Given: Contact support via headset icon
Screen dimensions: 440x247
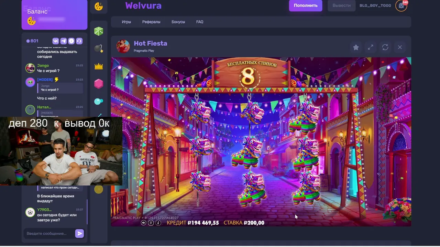Looking at the screenshot, I should pyautogui.click(x=79, y=41).
